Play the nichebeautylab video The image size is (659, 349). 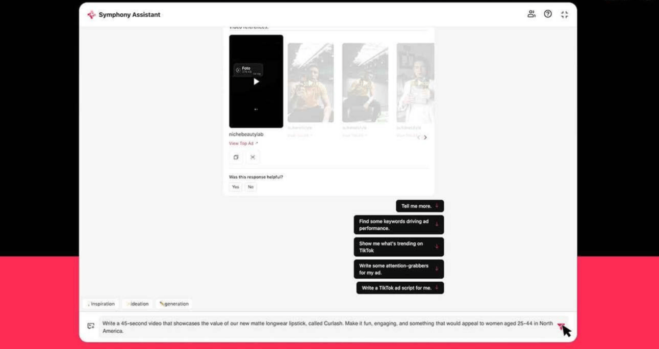point(256,82)
